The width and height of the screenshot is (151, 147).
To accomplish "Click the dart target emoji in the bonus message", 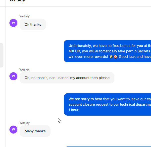I will 116,57.
